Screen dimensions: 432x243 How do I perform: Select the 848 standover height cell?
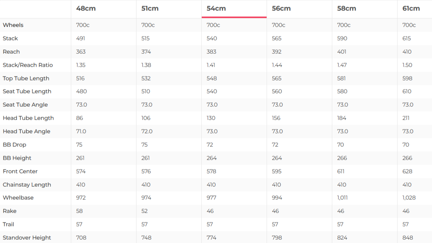(x=408, y=238)
